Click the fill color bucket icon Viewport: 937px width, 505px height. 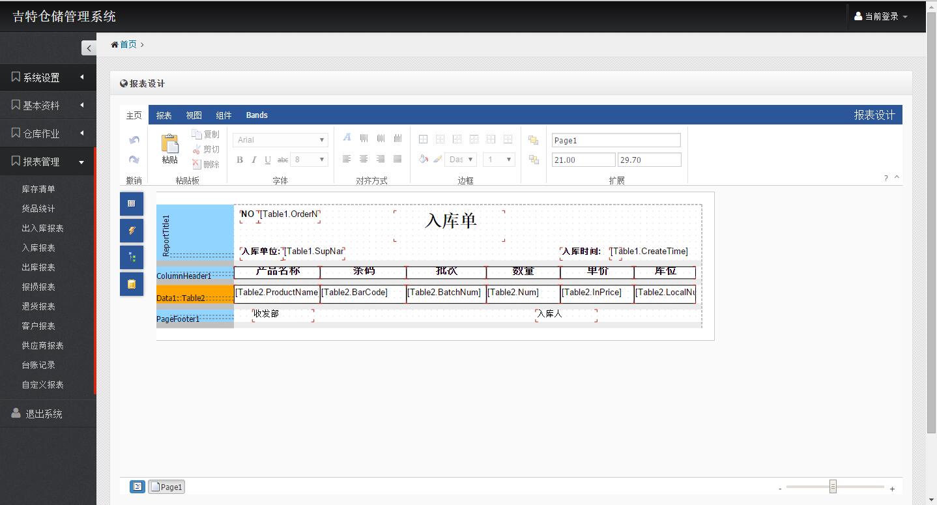pyautogui.click(x=424, y=159)
